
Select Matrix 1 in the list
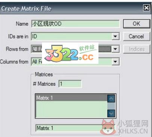click(x=72, y=98)
